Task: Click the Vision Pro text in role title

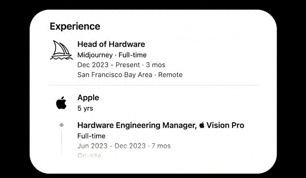Action: [225, 125]
